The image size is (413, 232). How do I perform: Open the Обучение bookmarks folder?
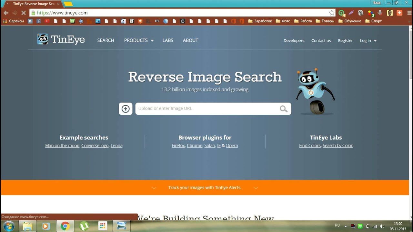coord(350,21)
